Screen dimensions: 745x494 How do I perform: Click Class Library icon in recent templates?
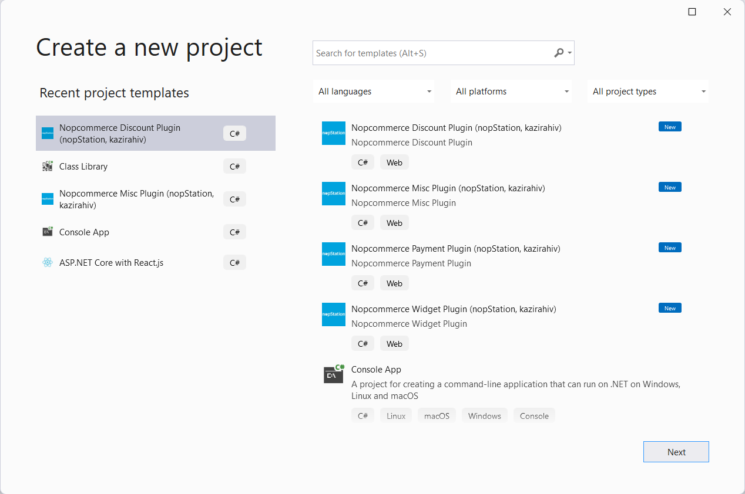[x=48, y=167]
